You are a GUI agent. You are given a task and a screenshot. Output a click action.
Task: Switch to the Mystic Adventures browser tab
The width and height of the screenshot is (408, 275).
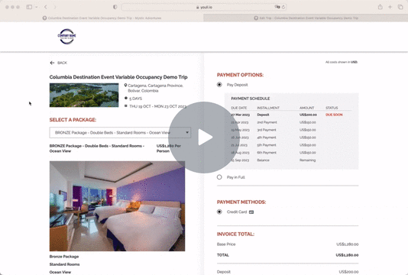point(102,18)
